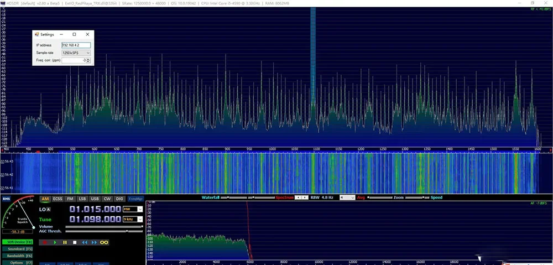553x265 pixels.
Task: Switch to DIG mode
Action: (x=119, y=199)
